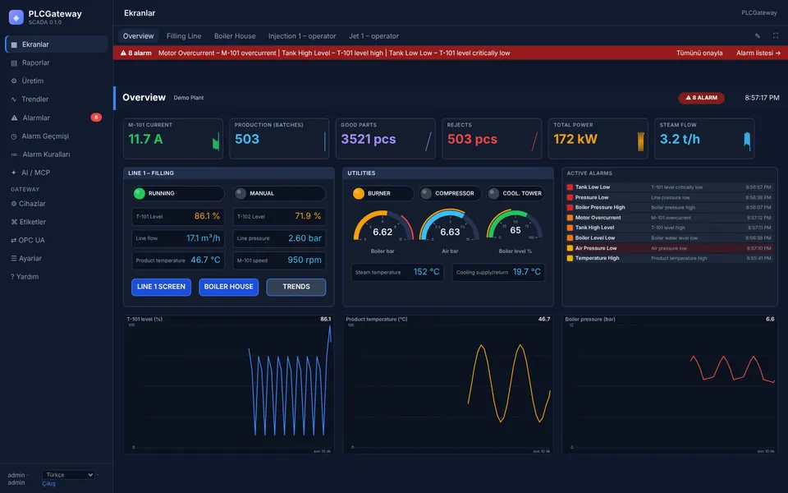Select the Air Pressure Low alarm row
Screen dimensions: 788x493
pyautogui.click(x=669, y=248)
